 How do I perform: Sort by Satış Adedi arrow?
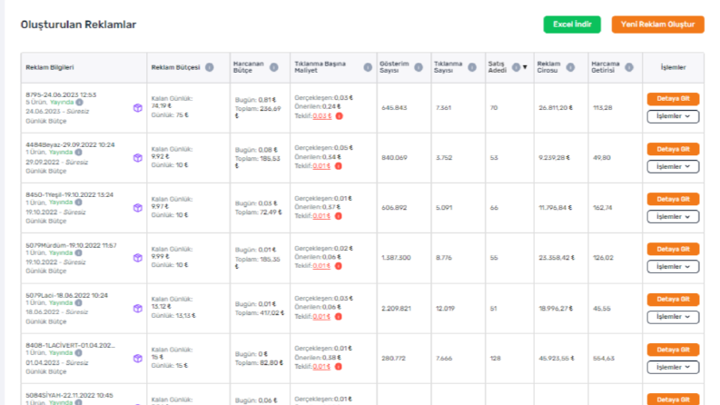[x=525, y=67]
